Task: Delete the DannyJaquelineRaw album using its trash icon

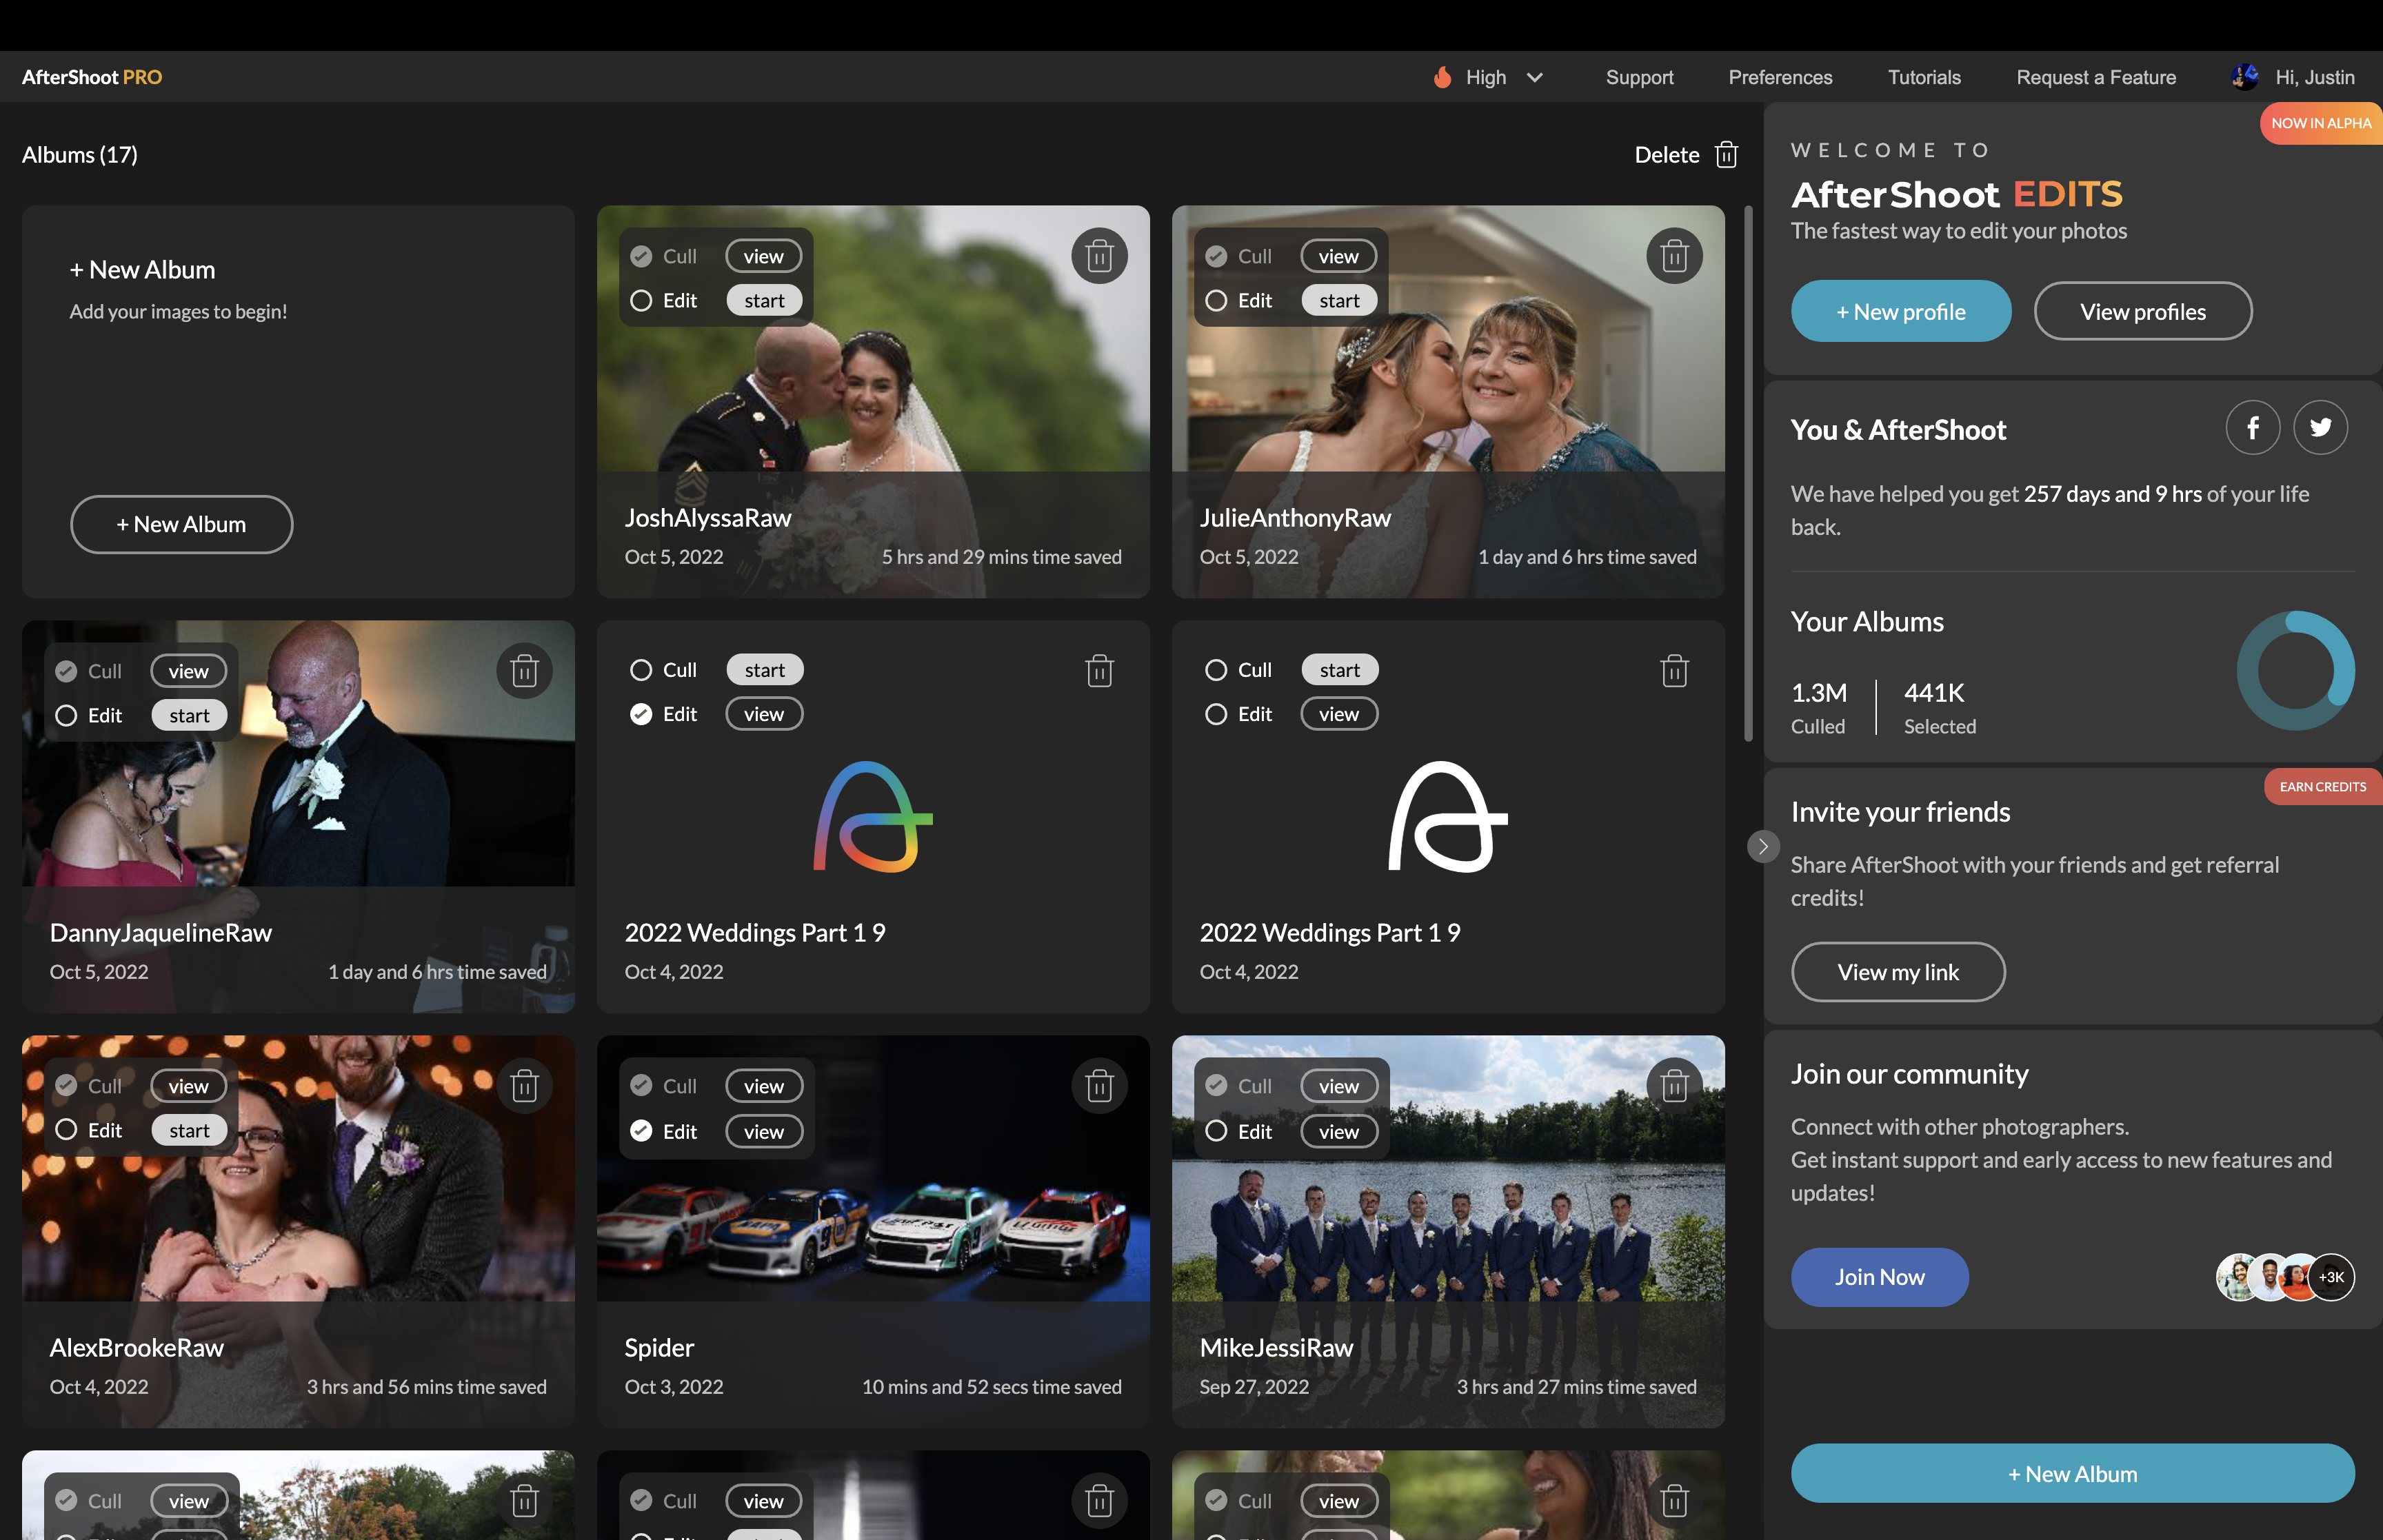Action: point(524,671)
